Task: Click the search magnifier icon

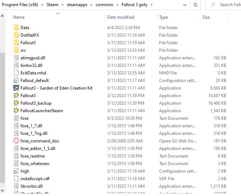Action: pos(213,5)
